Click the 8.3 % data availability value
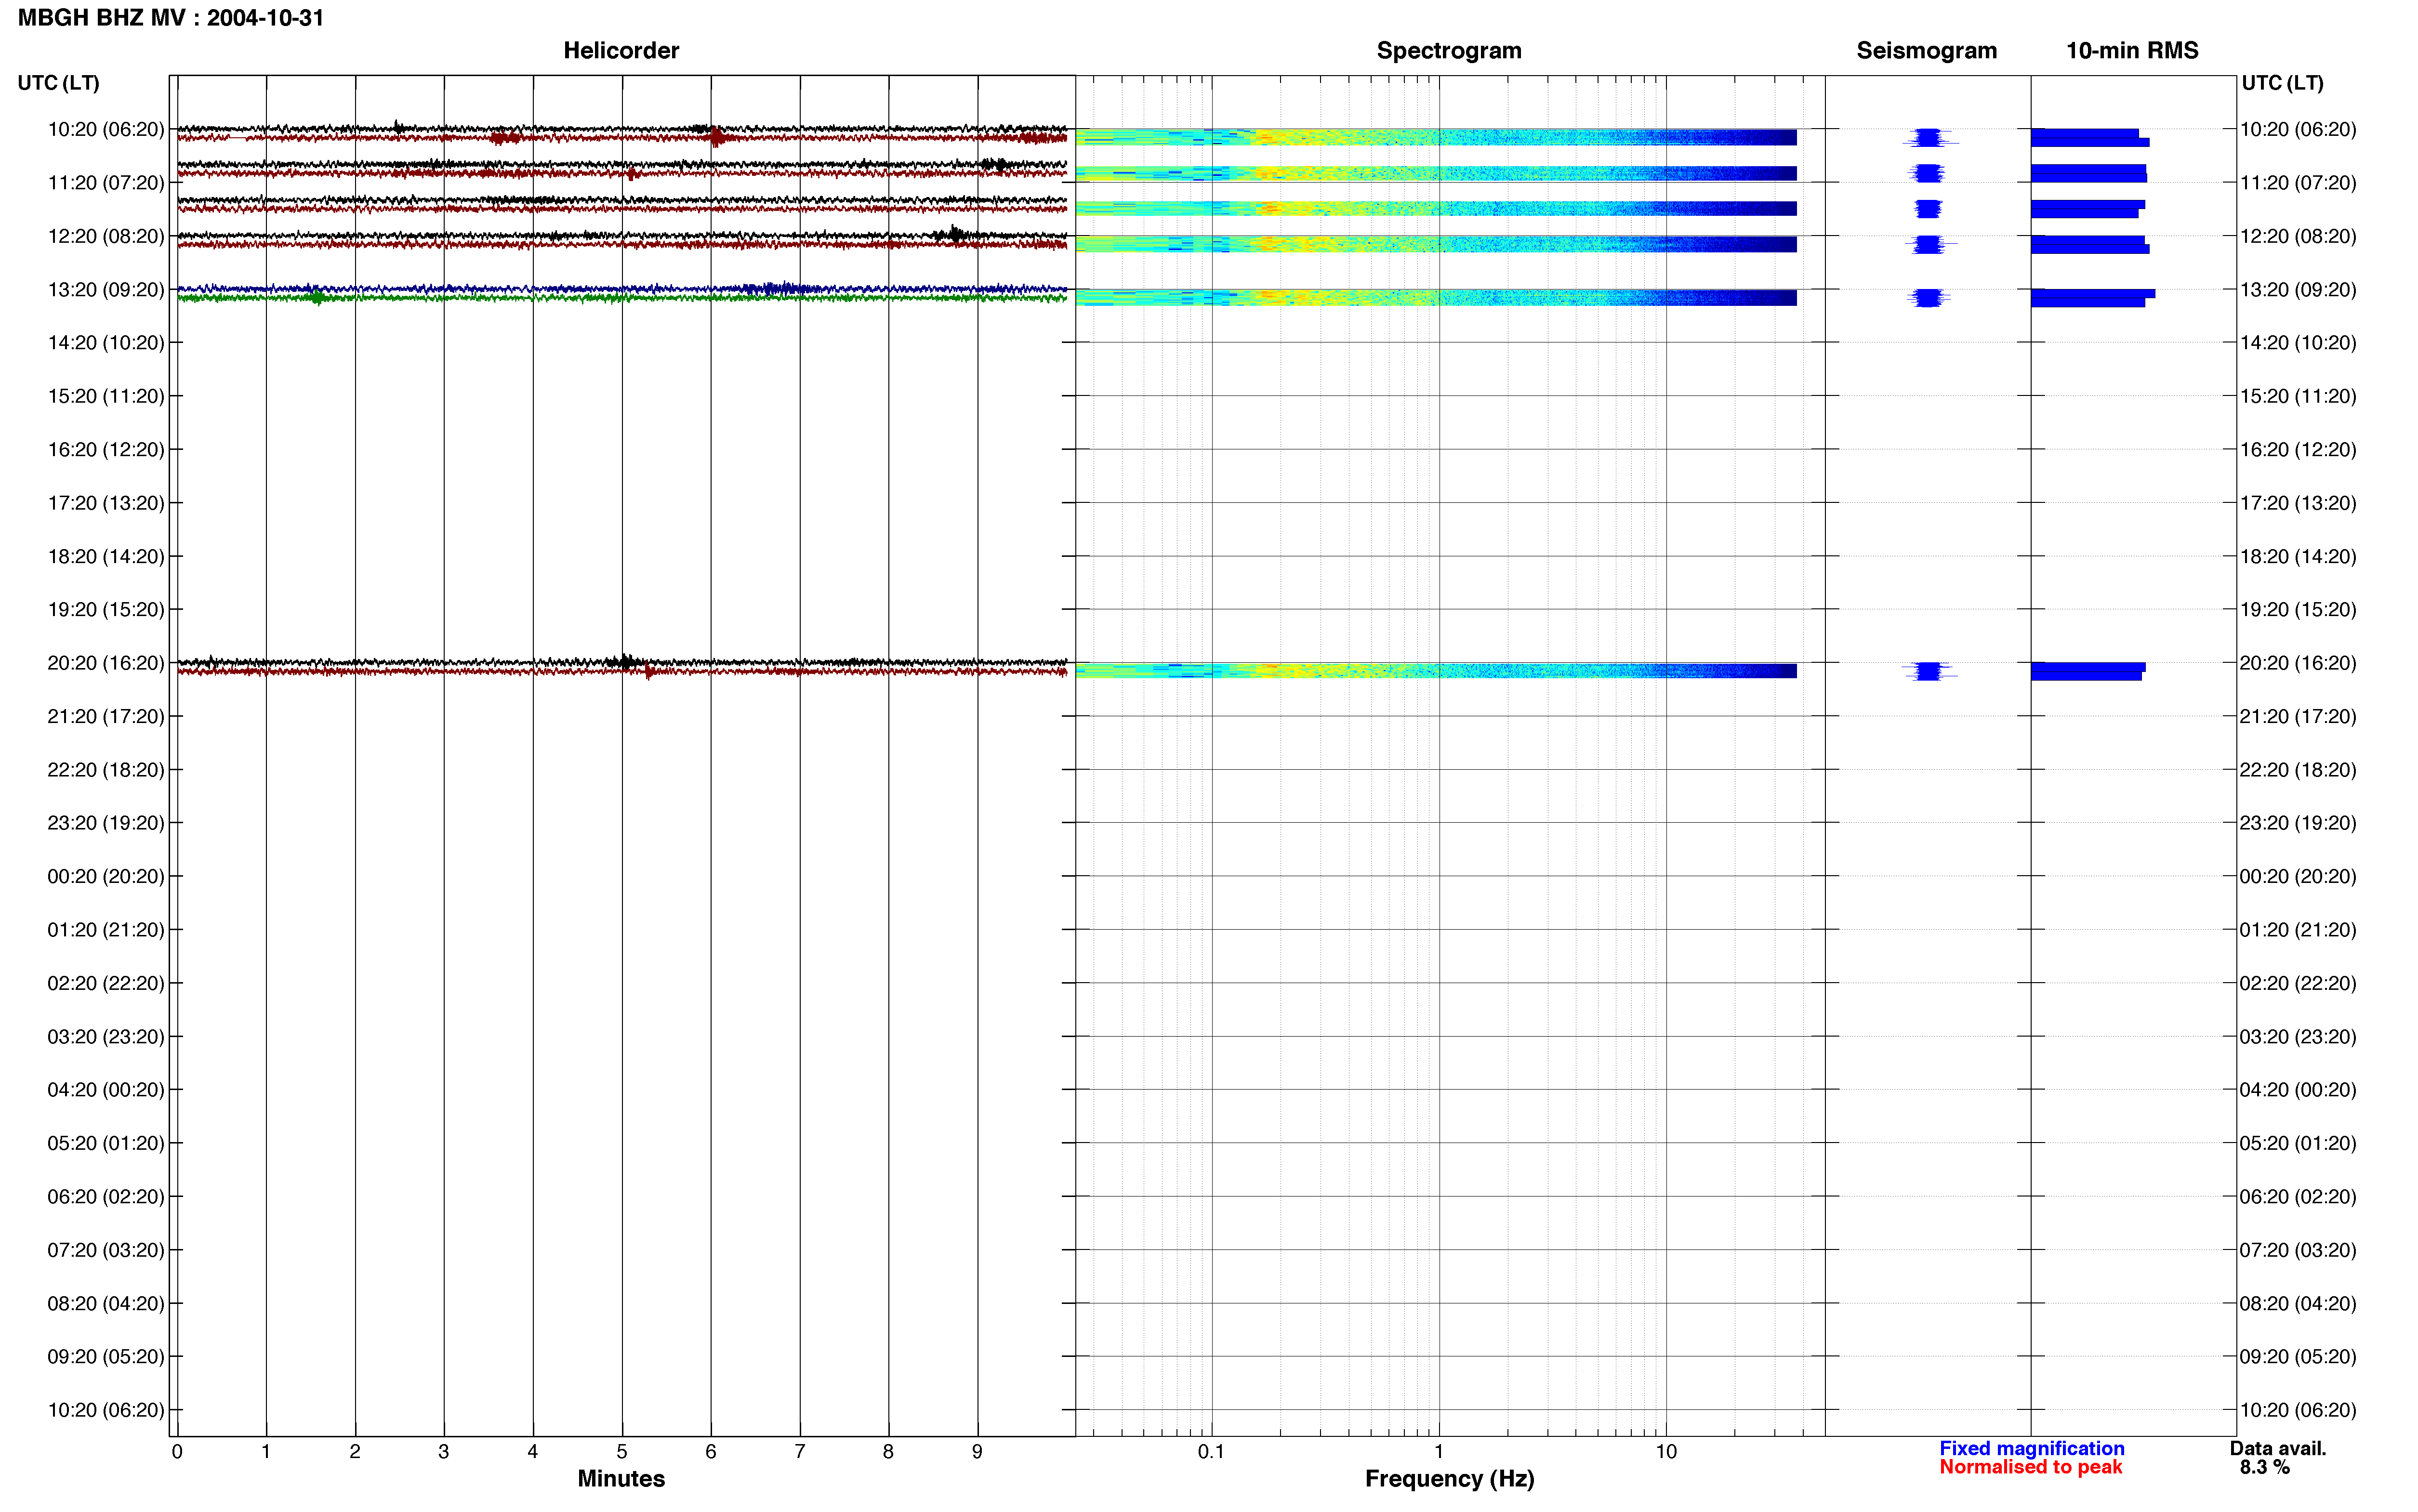This screenshot has width=2418, height=1512. (x=2264, y=1467)
